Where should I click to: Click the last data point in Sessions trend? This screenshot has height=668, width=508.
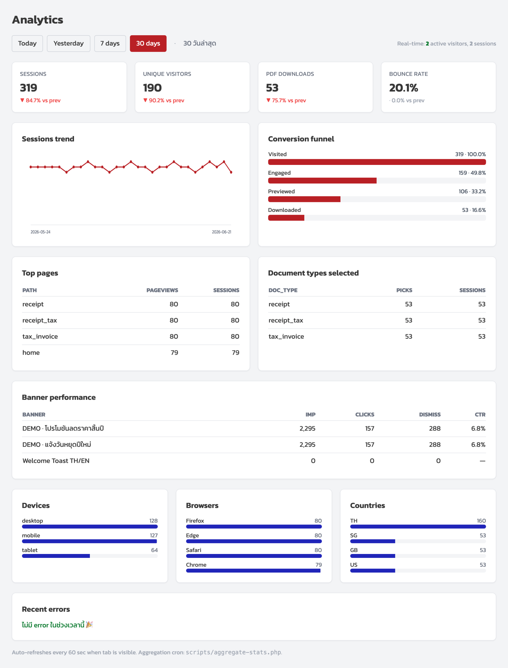click(x=231, y=172)
